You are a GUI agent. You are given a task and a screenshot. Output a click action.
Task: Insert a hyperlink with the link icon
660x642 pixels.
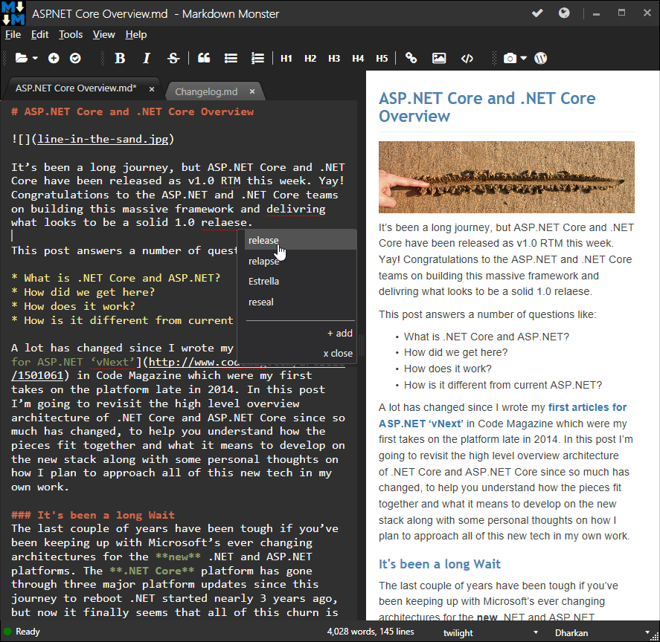(x=411, y=58)
